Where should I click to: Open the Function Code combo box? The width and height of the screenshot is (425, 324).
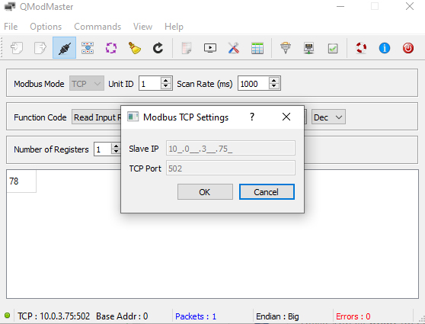click(97, 117)
